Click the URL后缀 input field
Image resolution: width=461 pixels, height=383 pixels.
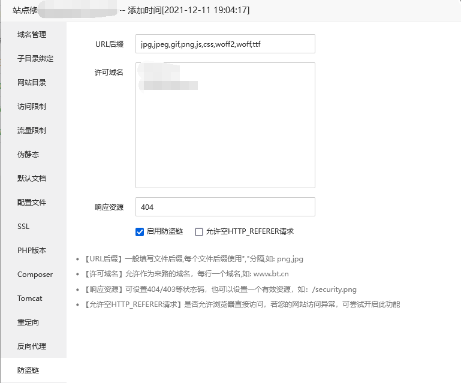tap(225, 44)
